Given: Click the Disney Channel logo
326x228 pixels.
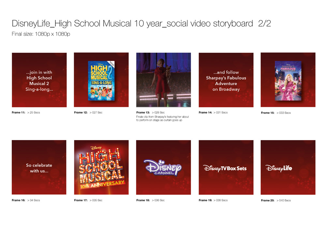Looking at the screenshot, I should [x=163, y=168].
